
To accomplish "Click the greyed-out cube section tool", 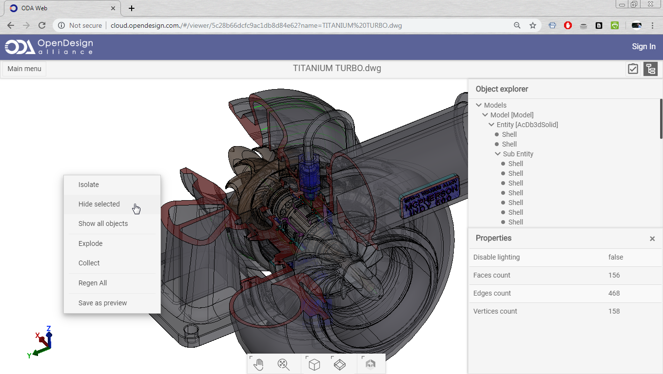I will point(370,364).
